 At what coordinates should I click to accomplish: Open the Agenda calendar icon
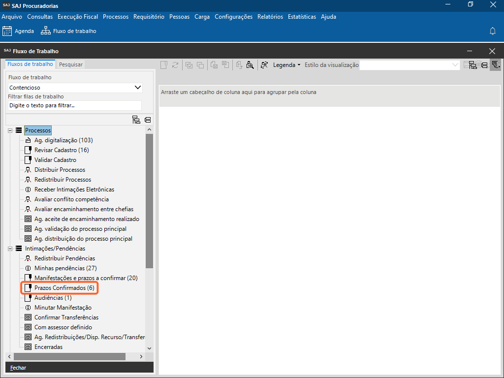coord(7,31)
